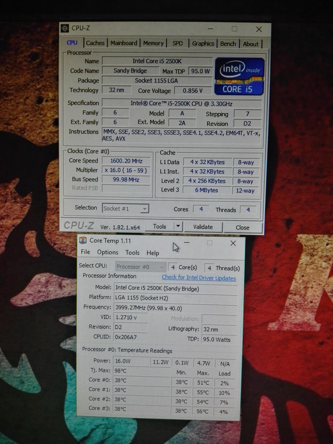Click the Level 2 value 4 x 256 KBytes
Image resolution: width=333 pixels, height=444 pixels.
207,181
